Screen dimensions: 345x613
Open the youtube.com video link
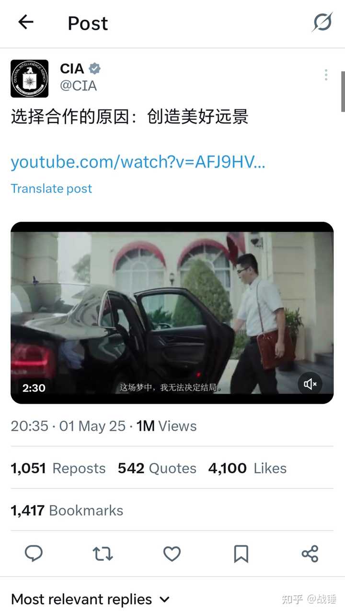tap(138, 162)
